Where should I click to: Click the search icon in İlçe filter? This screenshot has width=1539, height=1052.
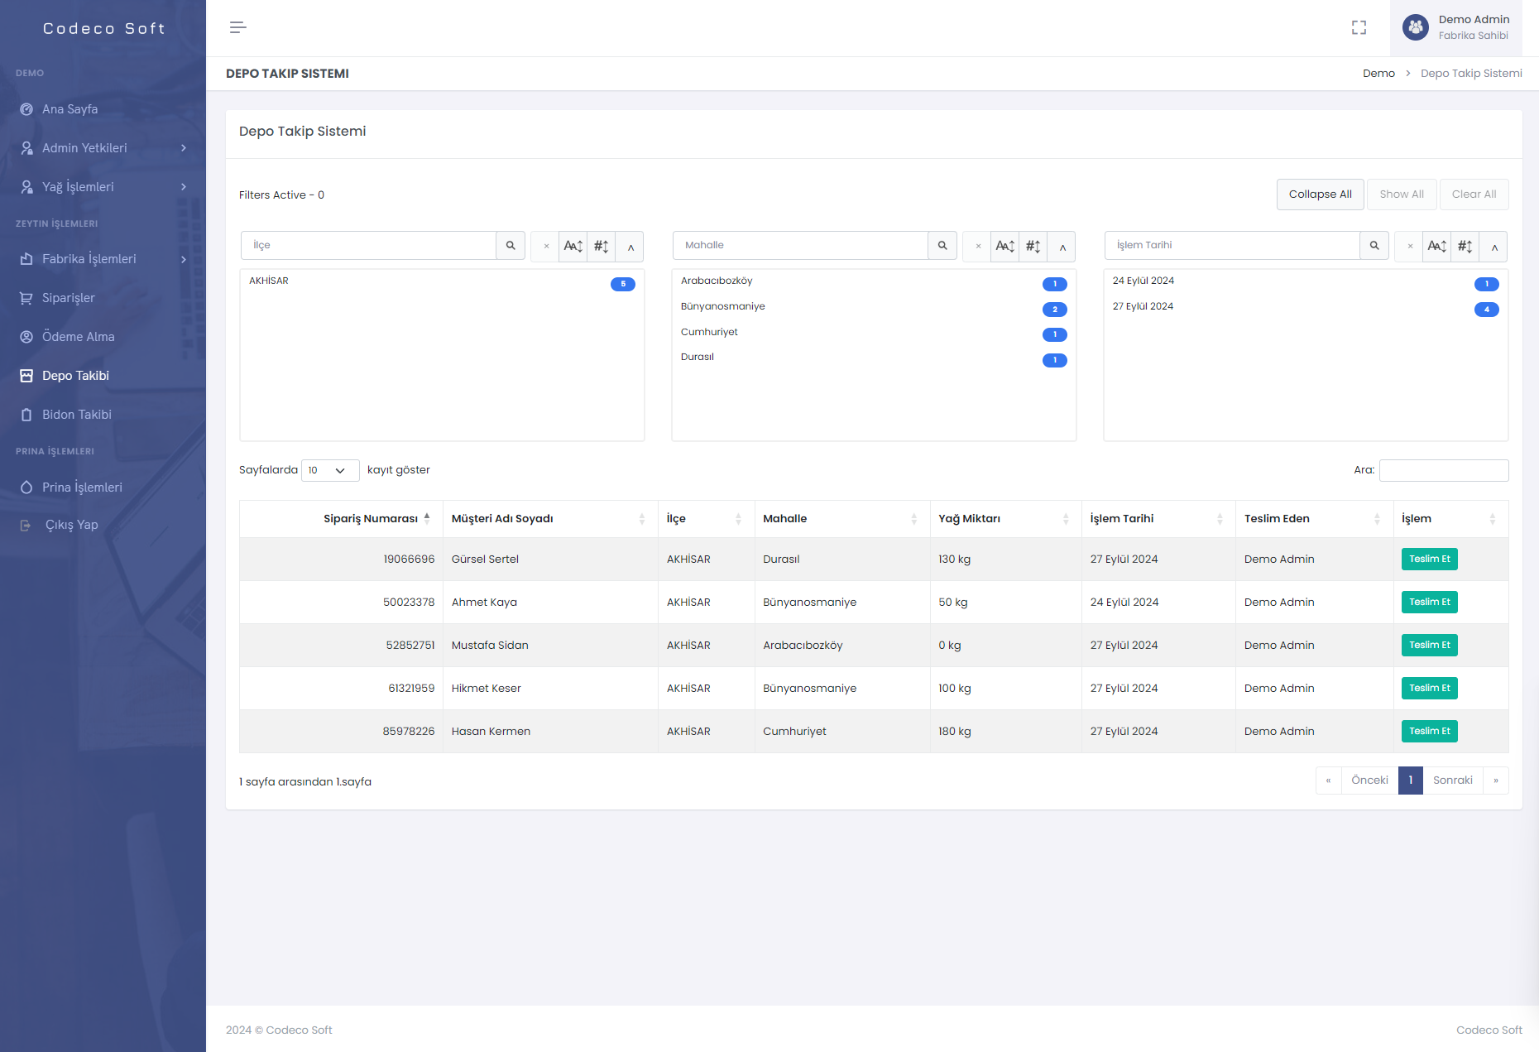click(x=511, y=246)
